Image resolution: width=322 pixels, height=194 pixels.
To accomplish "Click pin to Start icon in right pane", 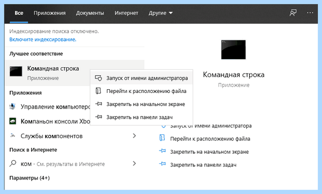I will click(x=163, y=152).
